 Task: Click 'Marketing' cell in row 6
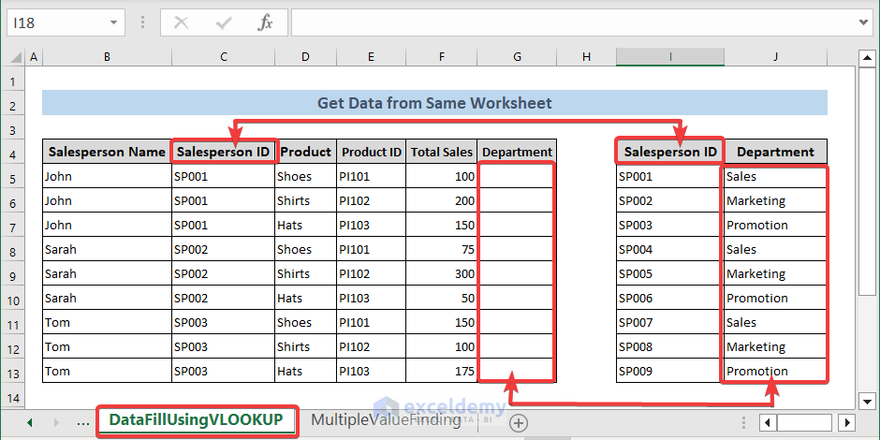point(775,200)
